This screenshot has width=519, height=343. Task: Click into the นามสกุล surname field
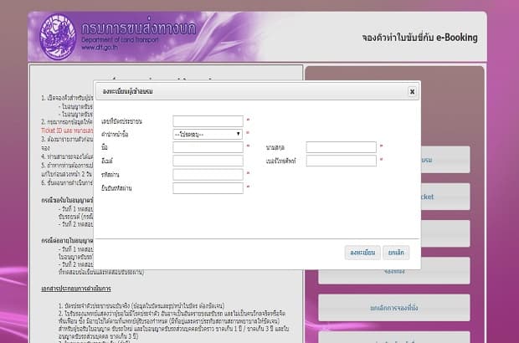(341, 147)
